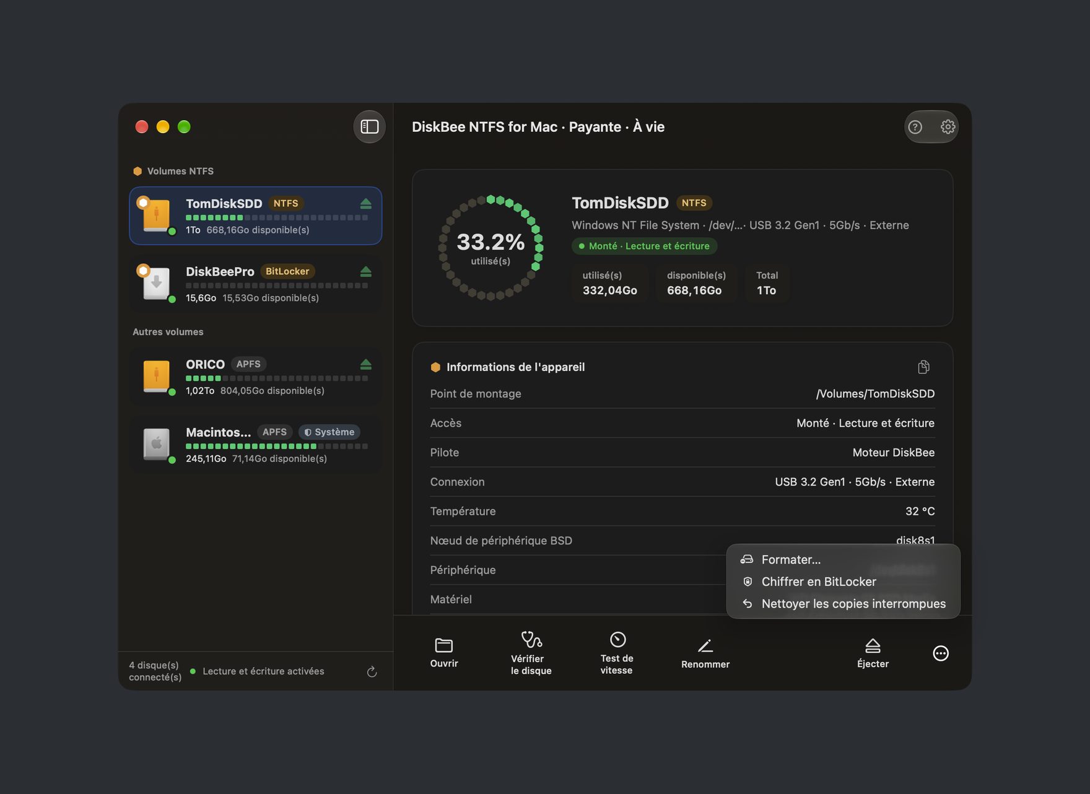Select Formater... from the menu

point(843,559)
